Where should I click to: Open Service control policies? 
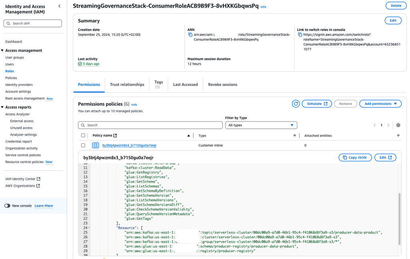23,155
